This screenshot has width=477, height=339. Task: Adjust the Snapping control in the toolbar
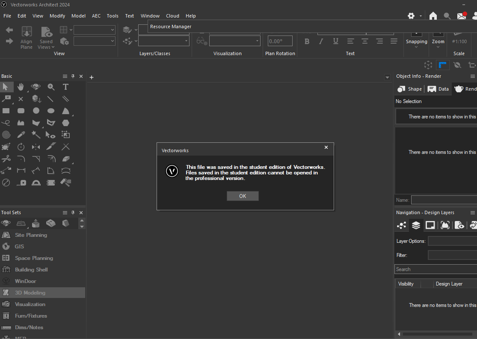[x=416, y=41]
